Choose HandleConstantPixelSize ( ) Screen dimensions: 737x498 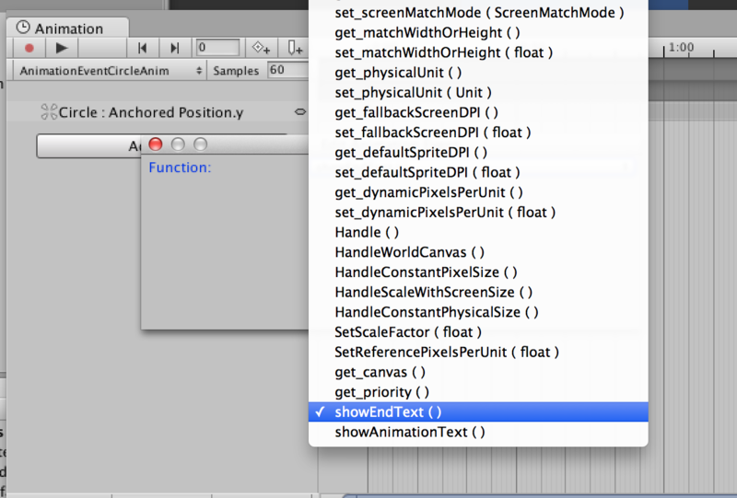pos(478,272)
